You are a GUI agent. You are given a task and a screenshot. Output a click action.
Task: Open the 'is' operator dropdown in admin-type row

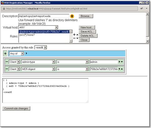(x=73, y=62)
